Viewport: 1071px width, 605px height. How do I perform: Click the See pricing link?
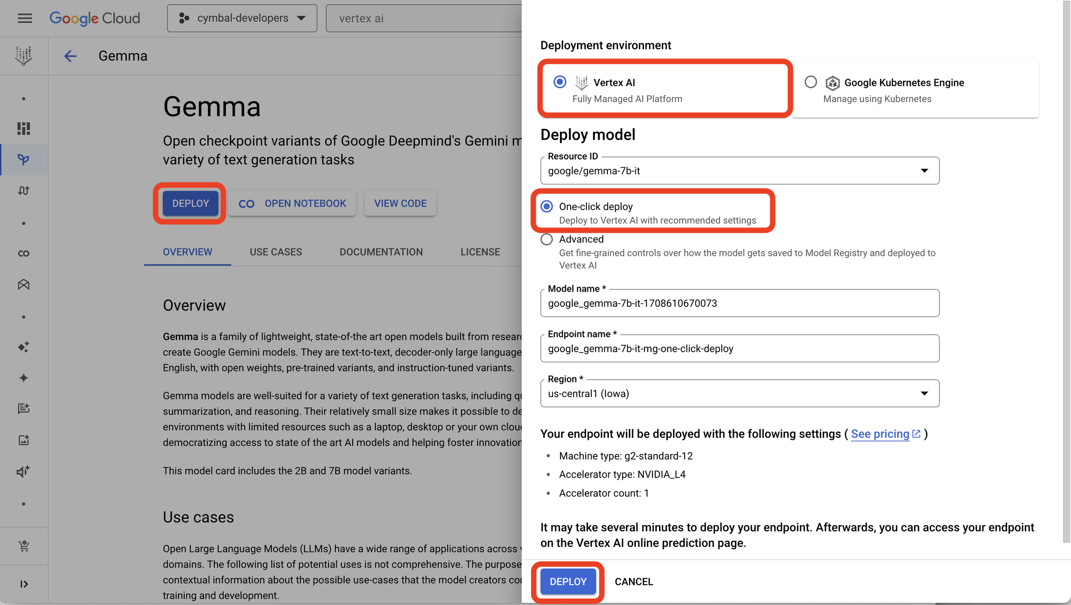(880, 434)
